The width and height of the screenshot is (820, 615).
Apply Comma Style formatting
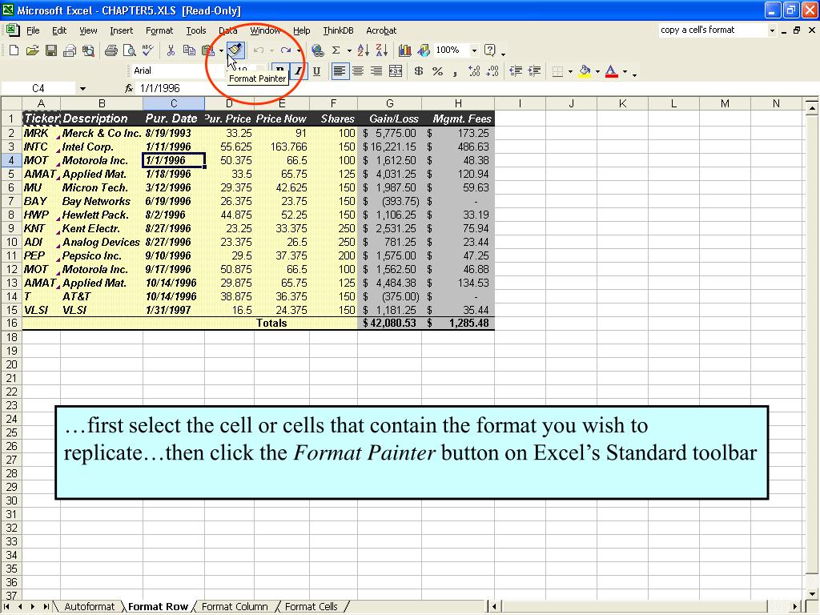point(456,71)
